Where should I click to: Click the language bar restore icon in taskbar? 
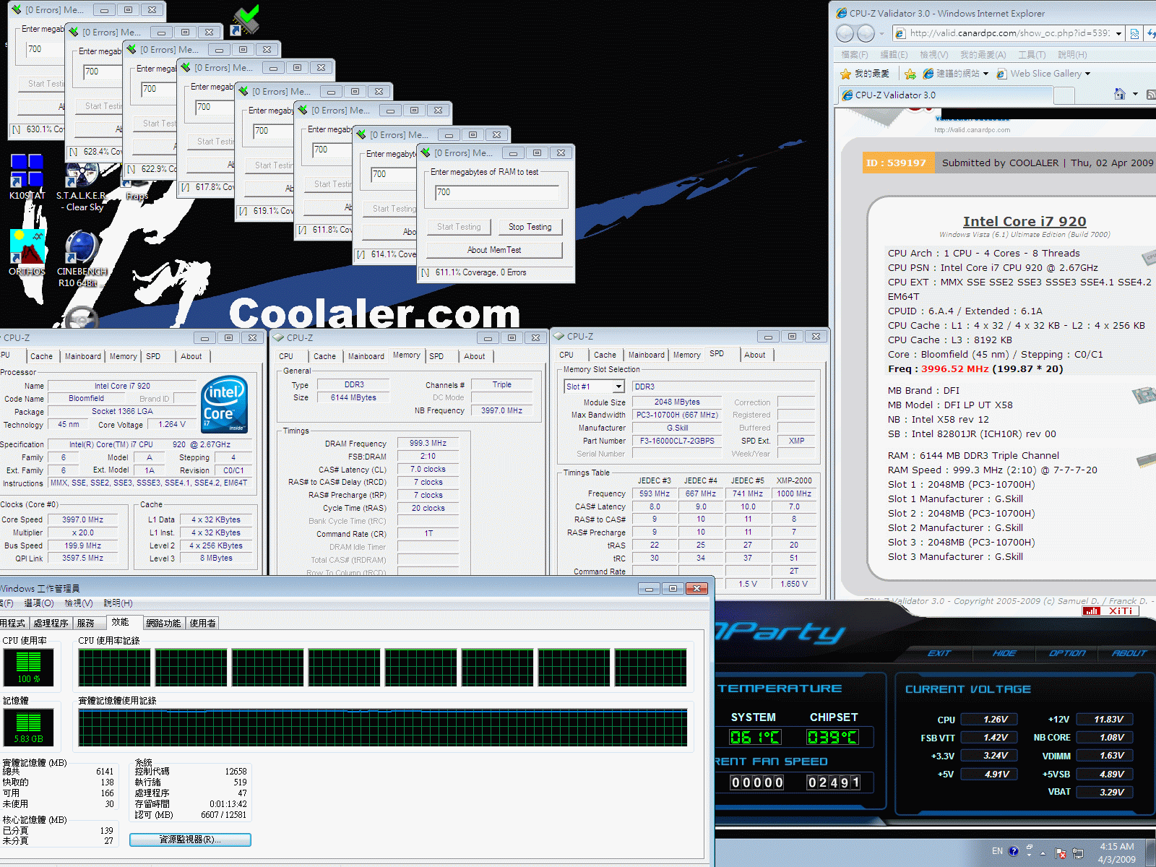click(x=1029, y=847)
